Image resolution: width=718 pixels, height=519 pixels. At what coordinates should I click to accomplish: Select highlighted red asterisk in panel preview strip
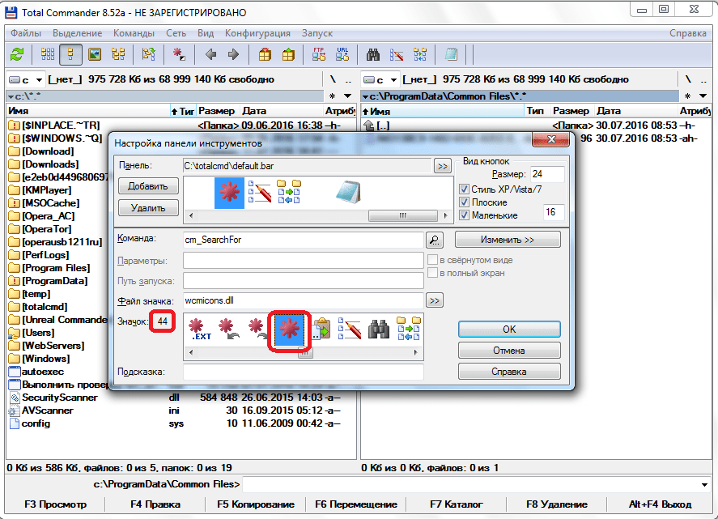(229, 193)
